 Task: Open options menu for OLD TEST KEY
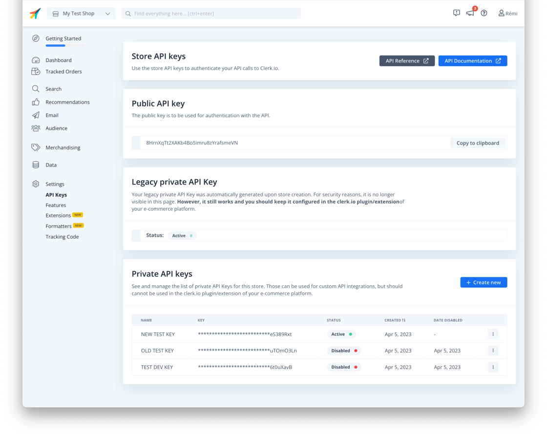click(493, 351)
